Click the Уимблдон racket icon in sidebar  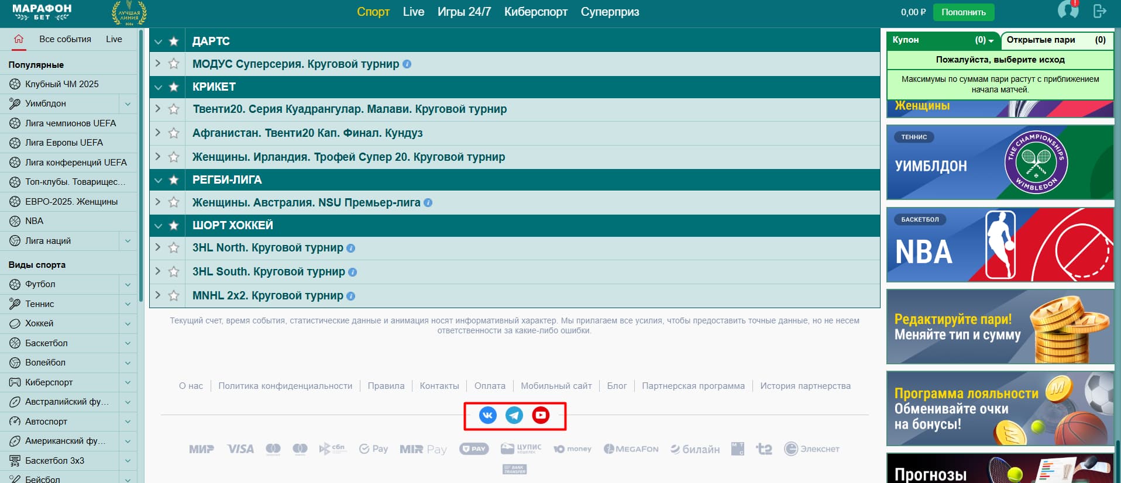[x=15, y=103]
